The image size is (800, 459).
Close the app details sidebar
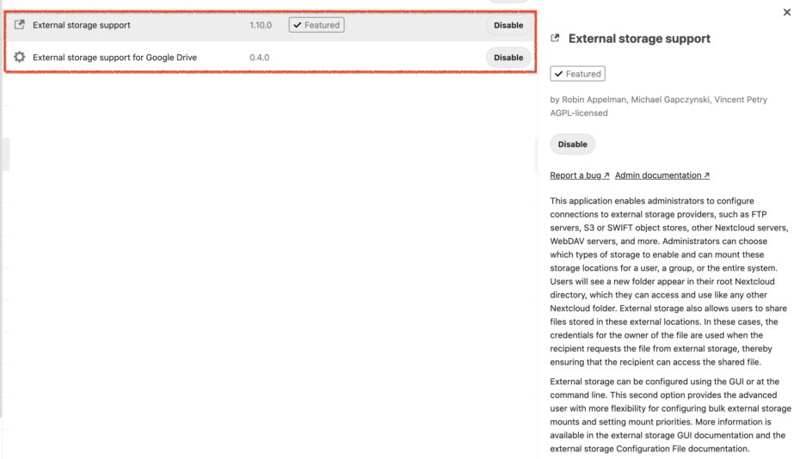786,13
